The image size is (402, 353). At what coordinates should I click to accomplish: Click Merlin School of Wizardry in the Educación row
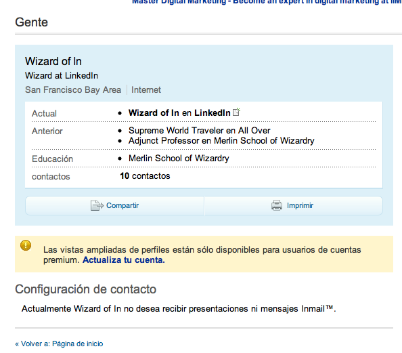pos(179,159)
